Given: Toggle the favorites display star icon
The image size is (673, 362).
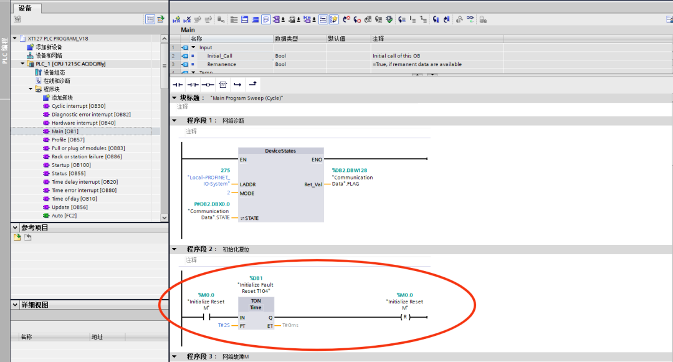Looking at the screenshot, I should (334, 20).
